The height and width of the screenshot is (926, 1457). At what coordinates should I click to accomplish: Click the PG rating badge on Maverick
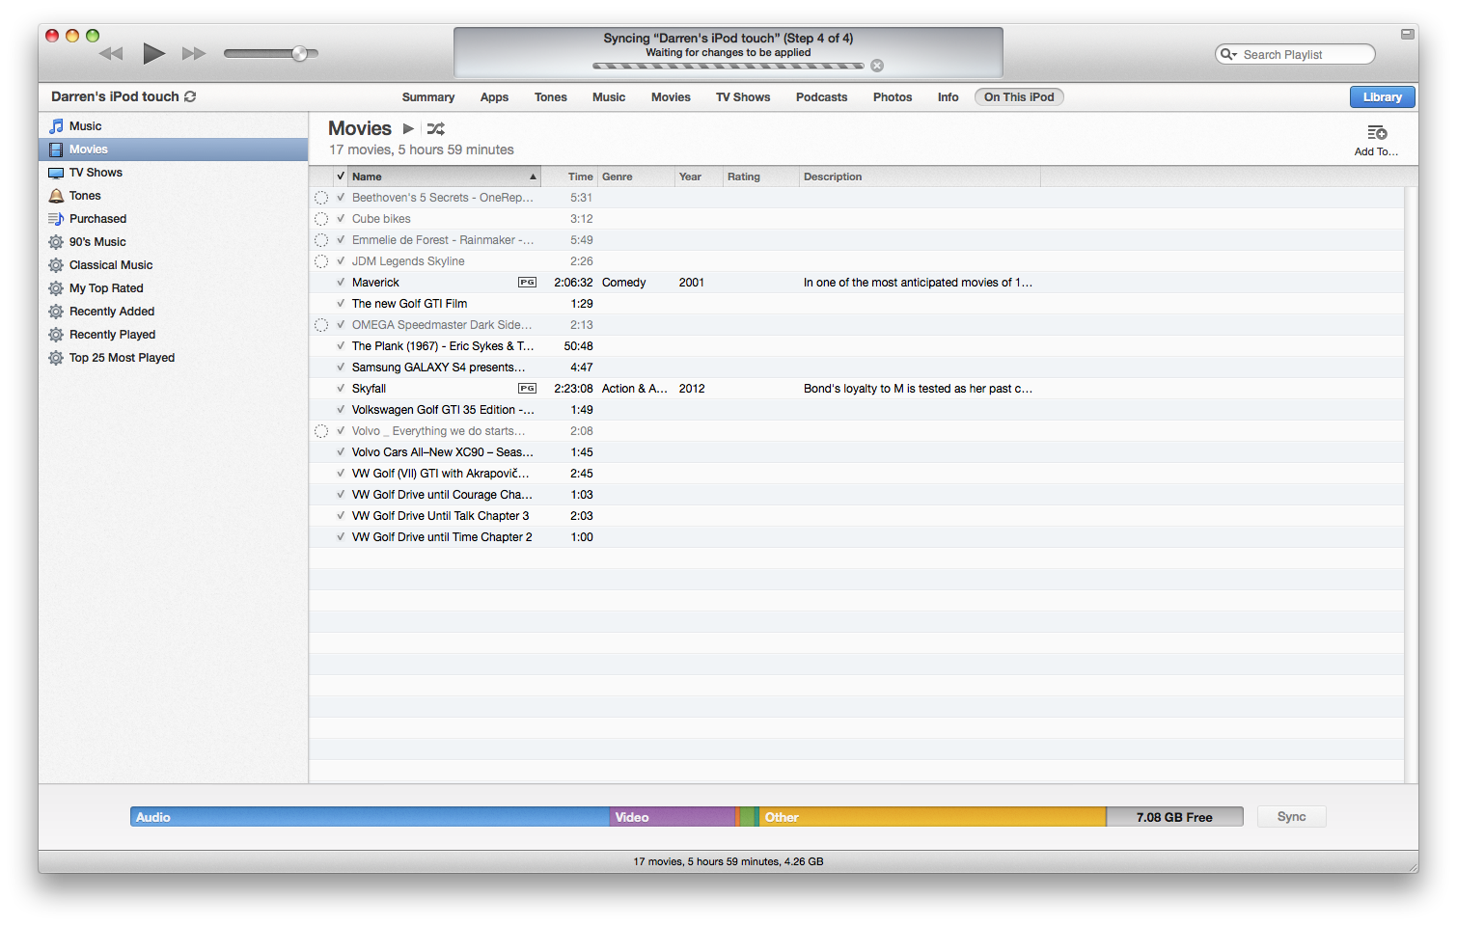pyautogui.click(x=527, y=283)
